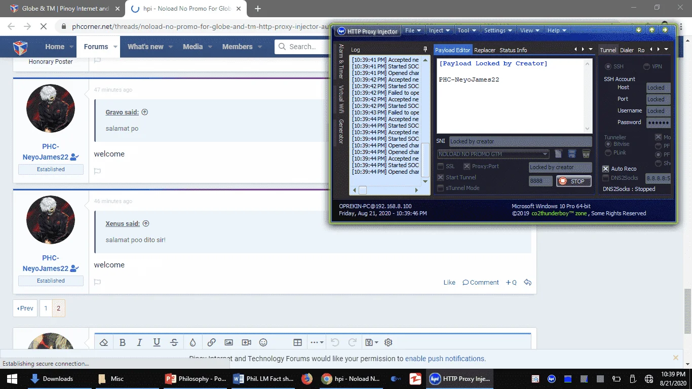Toggle the DNS2Socks checkbox
This screenshot has height=389, width=692.
606,178
